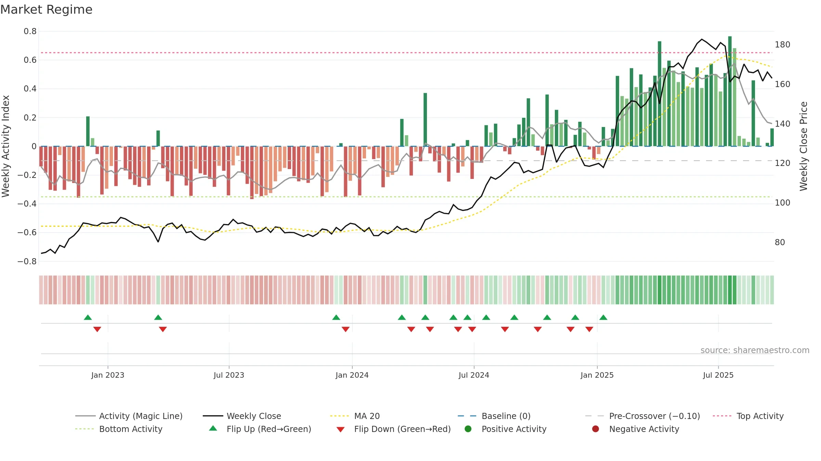Click the Flip Down triangle just before Jan 2025

pyautogui.click(x=589, y=329)
